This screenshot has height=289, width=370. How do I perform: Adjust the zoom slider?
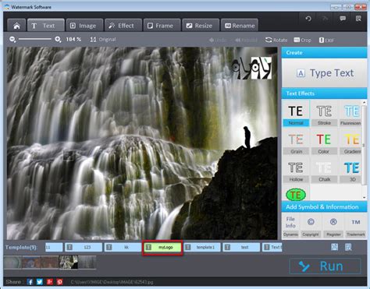[x=35, y=39]
